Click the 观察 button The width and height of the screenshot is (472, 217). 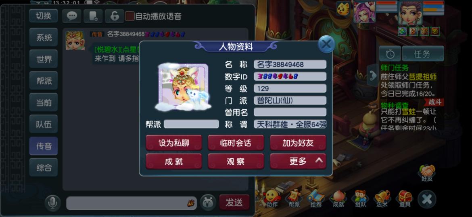(x=236, y=161)
